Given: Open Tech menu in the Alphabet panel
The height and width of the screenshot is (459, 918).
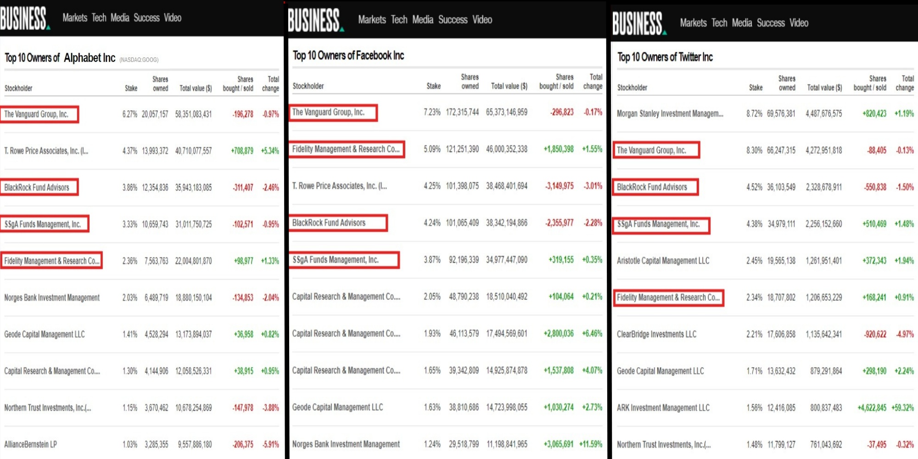Looking at the screenshot, I should (99, 18).
